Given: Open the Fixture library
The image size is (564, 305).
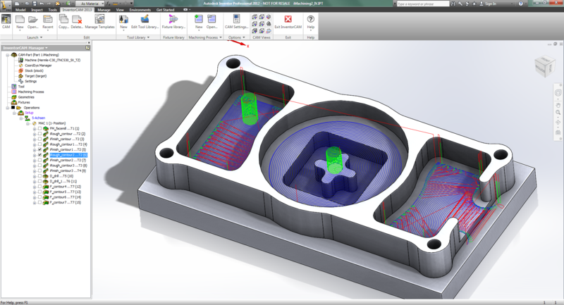Looking at the screenshot, I should [173, 20].
